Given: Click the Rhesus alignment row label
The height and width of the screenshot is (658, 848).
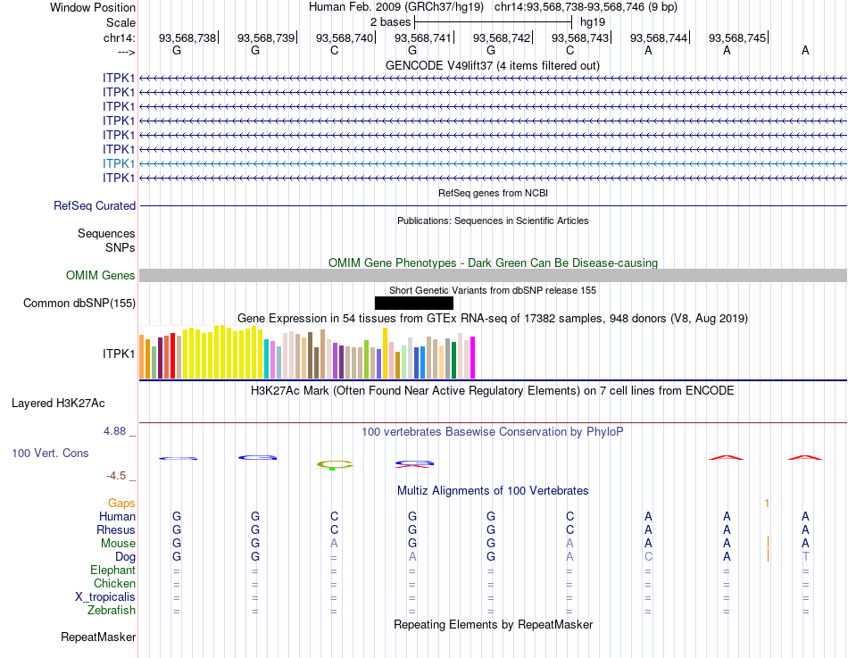Looking at the screenshot, I should 116,530.
